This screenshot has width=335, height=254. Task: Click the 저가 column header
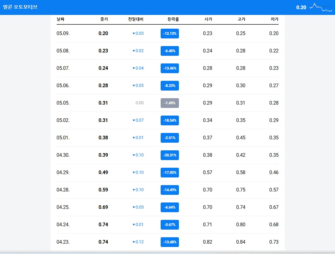pyautogui.click(x=275, y=19)
